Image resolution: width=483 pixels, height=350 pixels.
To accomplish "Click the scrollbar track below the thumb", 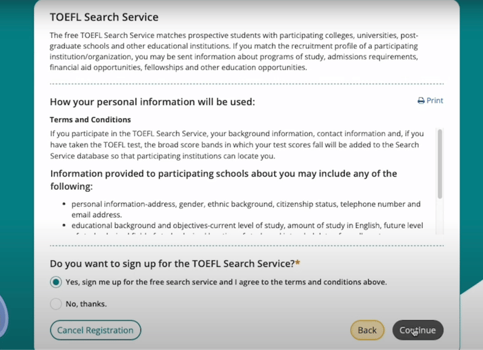I will pos(440,217).
